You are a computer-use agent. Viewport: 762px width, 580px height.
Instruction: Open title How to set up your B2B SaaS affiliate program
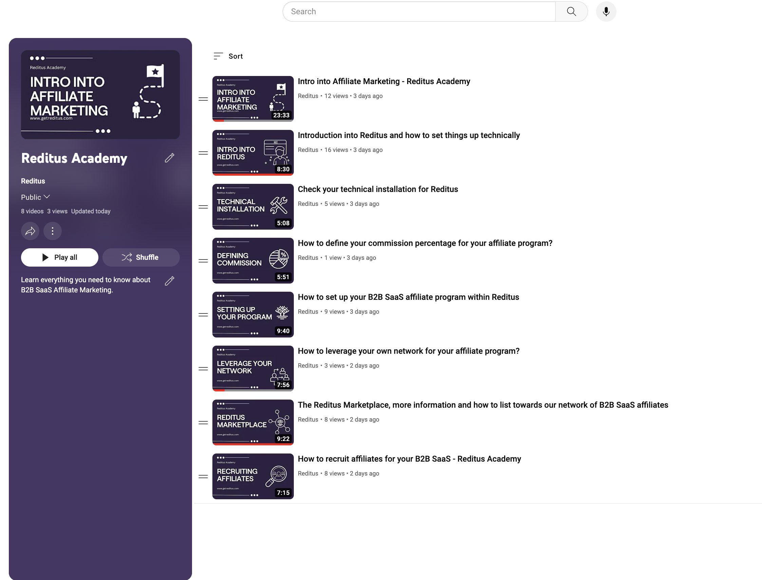(x=408, y=297)
